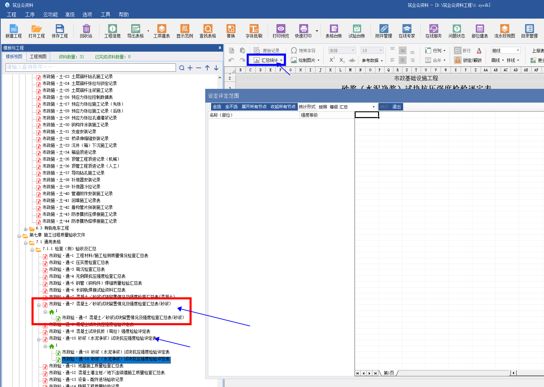Click the 工序建表 icon

(162, 31)
